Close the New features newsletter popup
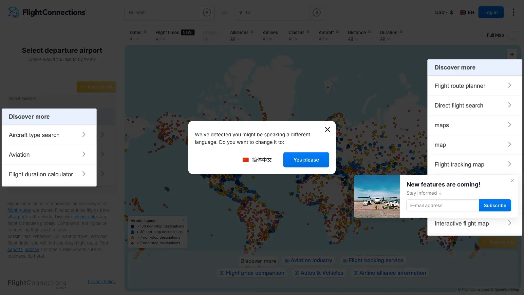524x295 pixels. click(512, 181)
